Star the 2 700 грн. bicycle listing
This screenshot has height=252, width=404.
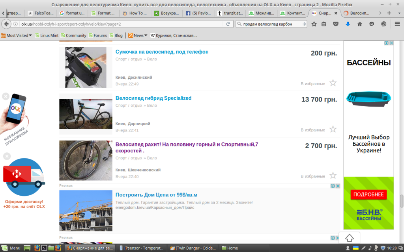tap(333, 176)
